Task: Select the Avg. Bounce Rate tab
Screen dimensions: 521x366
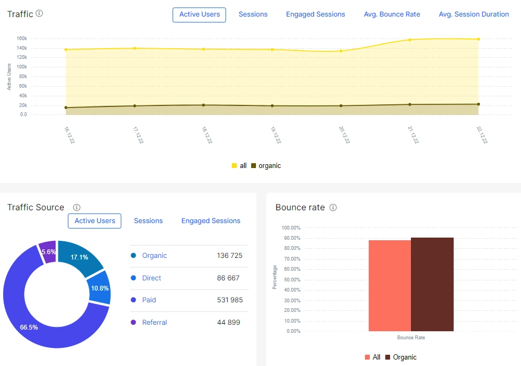Action: [x=392, y=14]
